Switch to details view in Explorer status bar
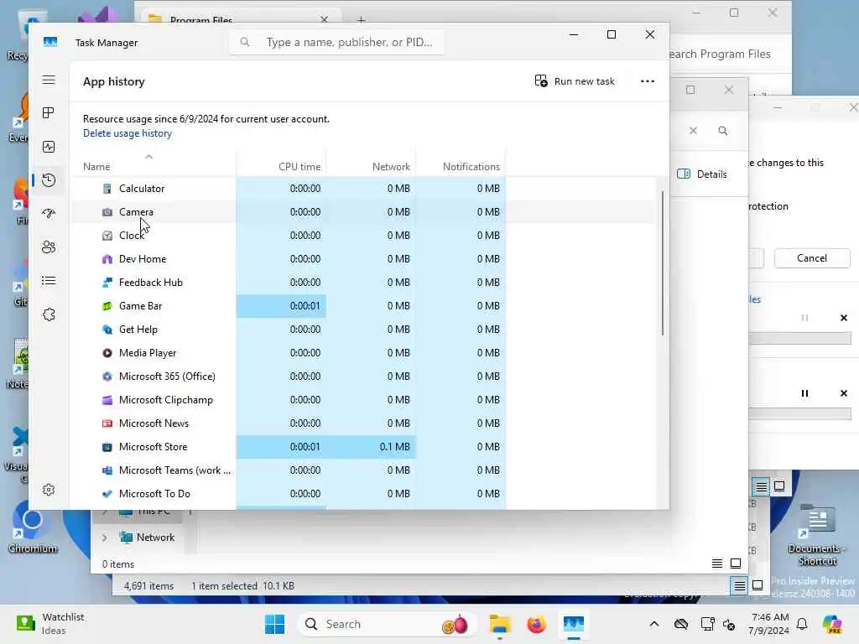This screenshot has height=644, width=859. [717, 563]
